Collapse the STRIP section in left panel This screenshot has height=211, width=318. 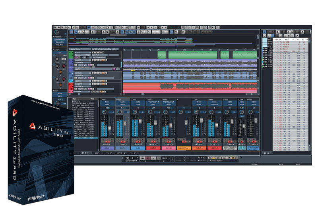[53, 50]
